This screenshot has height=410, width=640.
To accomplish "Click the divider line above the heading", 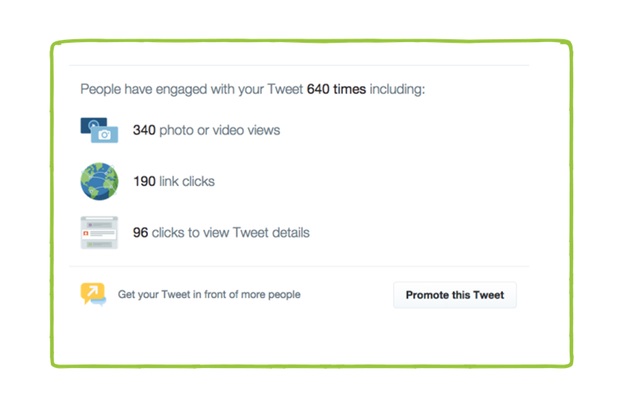I will [x=299, y=65].
